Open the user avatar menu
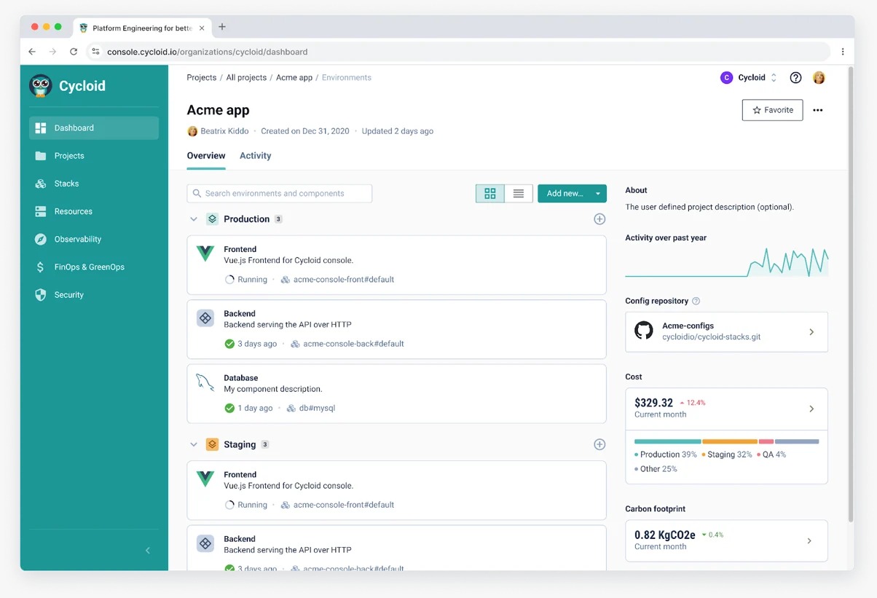 [819, 77]
